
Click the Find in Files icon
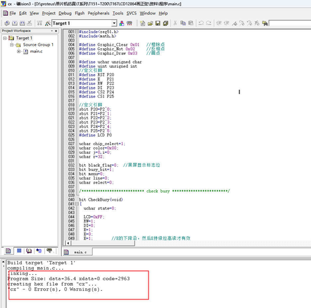tap(265, 23)
